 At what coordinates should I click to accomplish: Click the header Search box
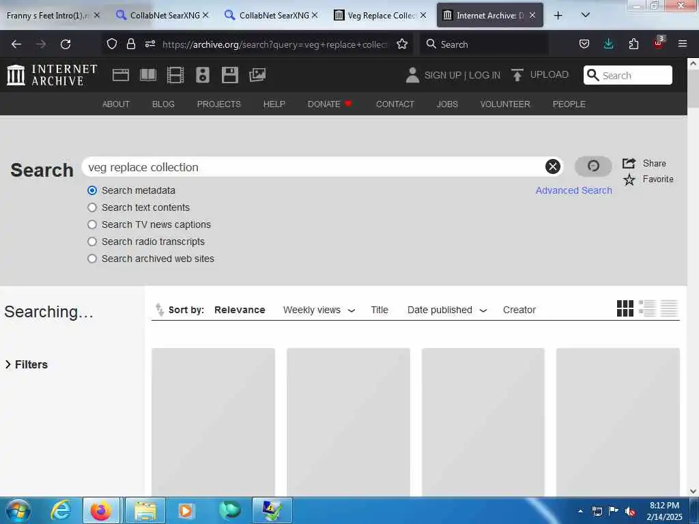[628, 75]
